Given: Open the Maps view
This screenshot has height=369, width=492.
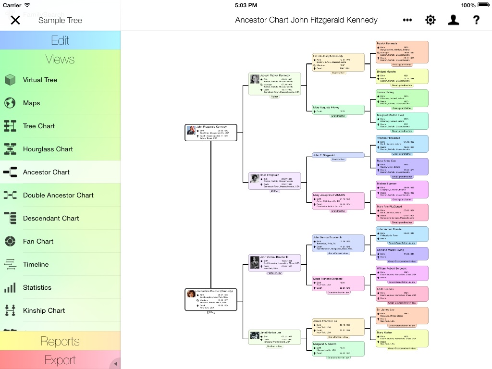Looking at the screenshot, I should point(60,103).
